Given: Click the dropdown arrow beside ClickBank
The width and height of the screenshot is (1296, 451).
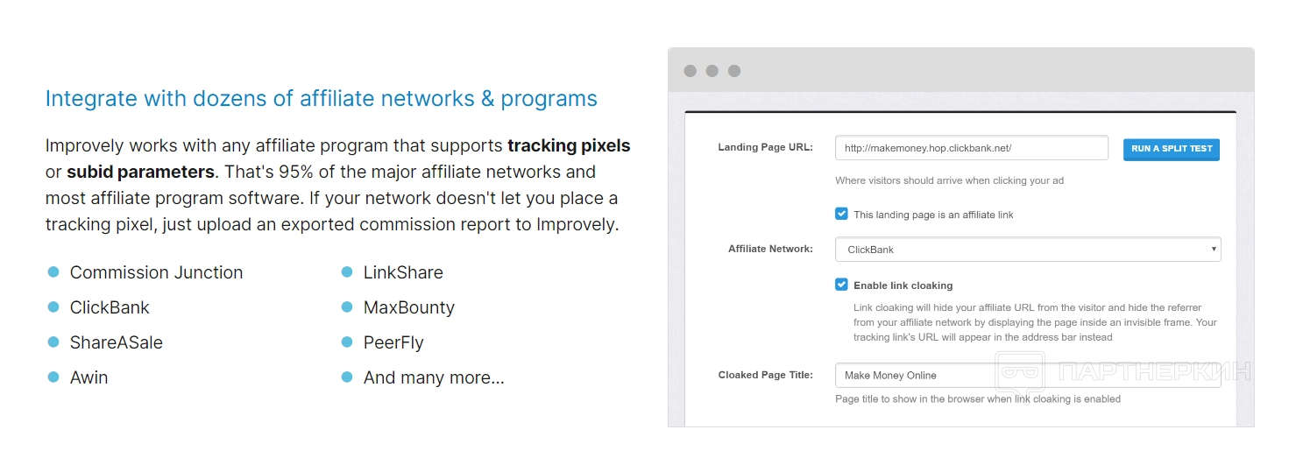Looking at the screenshot, I should (1214, 250).
